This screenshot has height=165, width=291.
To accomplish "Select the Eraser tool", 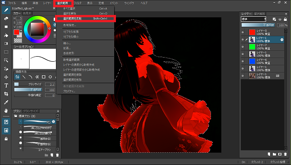I will (x=6, y=19).
